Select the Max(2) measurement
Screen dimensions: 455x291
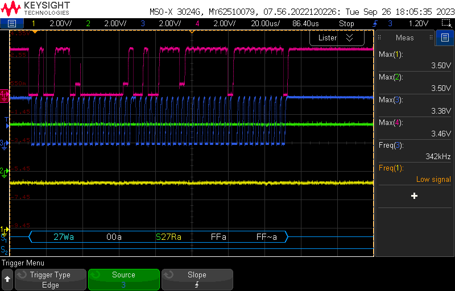click(415, 82)
